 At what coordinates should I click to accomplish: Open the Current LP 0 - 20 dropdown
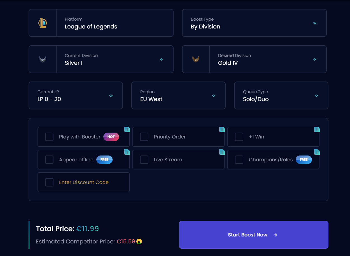point(76,95)
